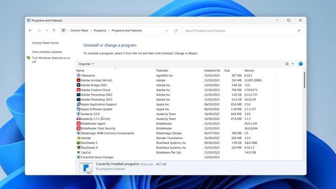The height and width of the screenshot is (189, 336).
Task: Click publisher Blender Foundation
Action: coord(169,138)
